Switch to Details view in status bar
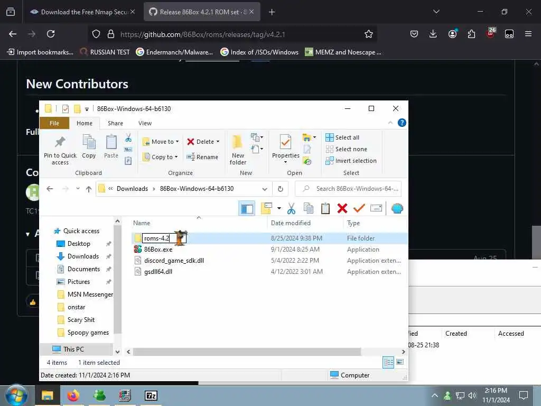The height and width of the screenshot is (406, 541). 388,363
